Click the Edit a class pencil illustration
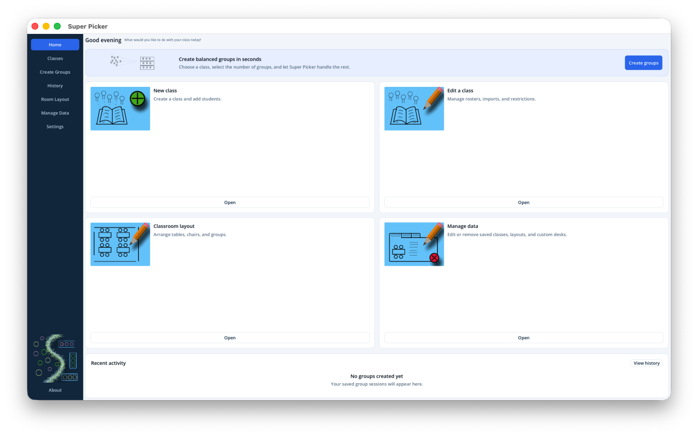The width and height of the screenshot is (698, 436). pos(414,109)
